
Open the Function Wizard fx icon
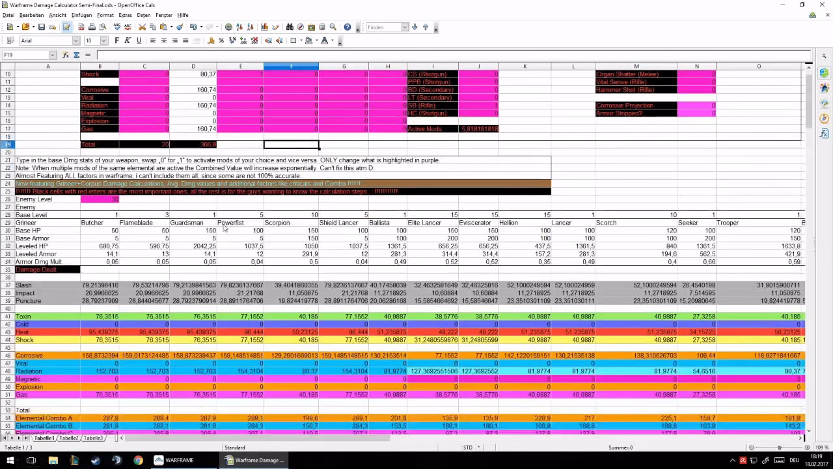(66, 55)
